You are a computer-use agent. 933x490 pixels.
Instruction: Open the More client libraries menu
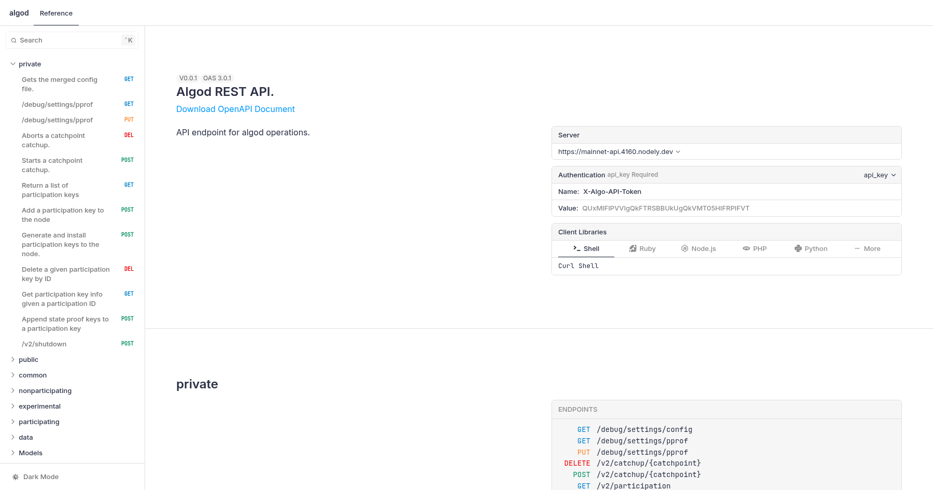pos(868,249)
